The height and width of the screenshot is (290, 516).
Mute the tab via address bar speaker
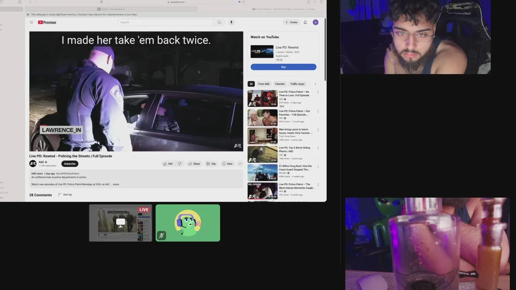[239, 2]
